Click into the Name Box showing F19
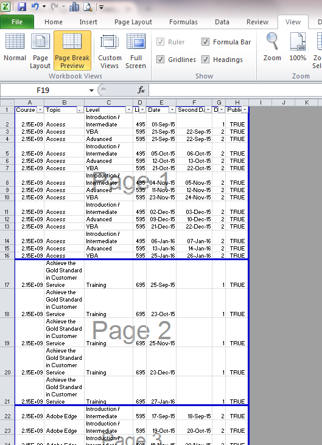Screen dimensions: 322x445 tap(43, 90)
